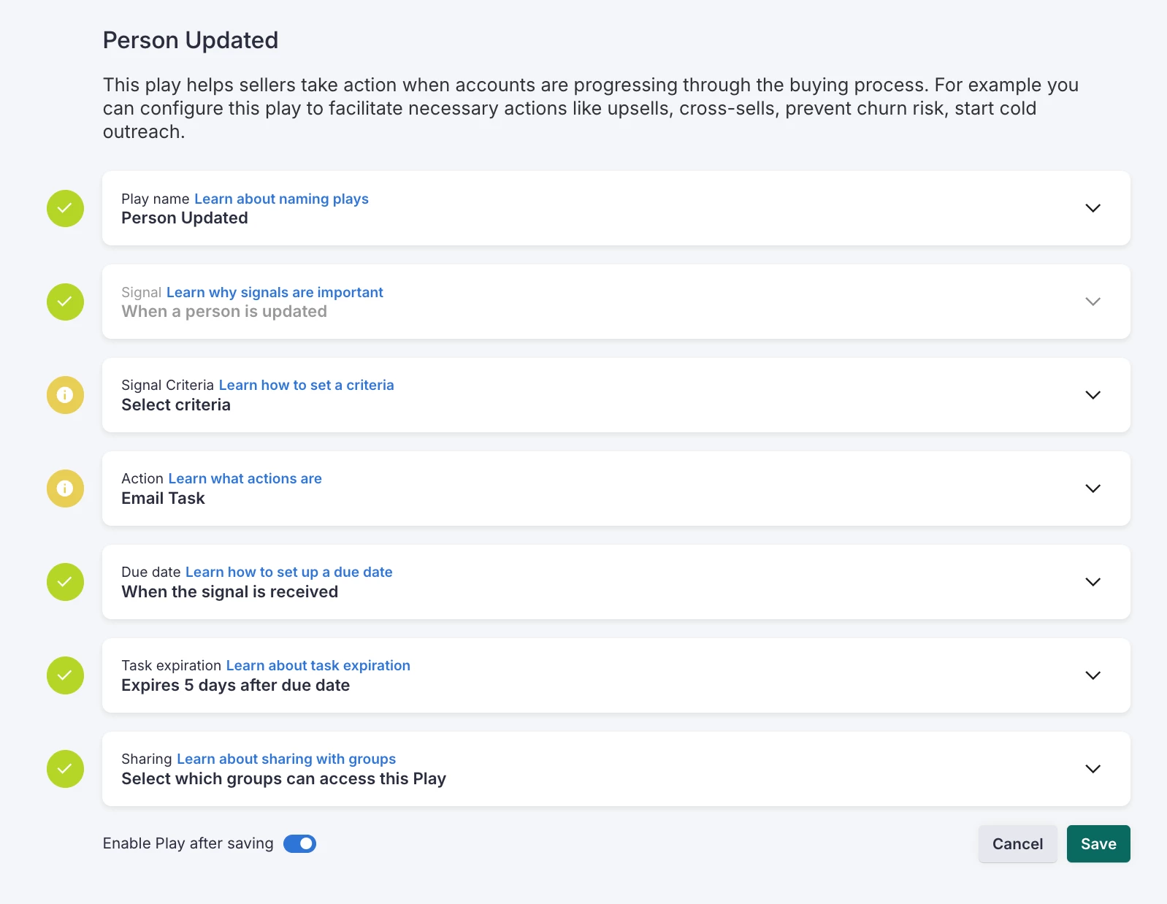Click 'Enable Play after saving' label

click(188, 843)
